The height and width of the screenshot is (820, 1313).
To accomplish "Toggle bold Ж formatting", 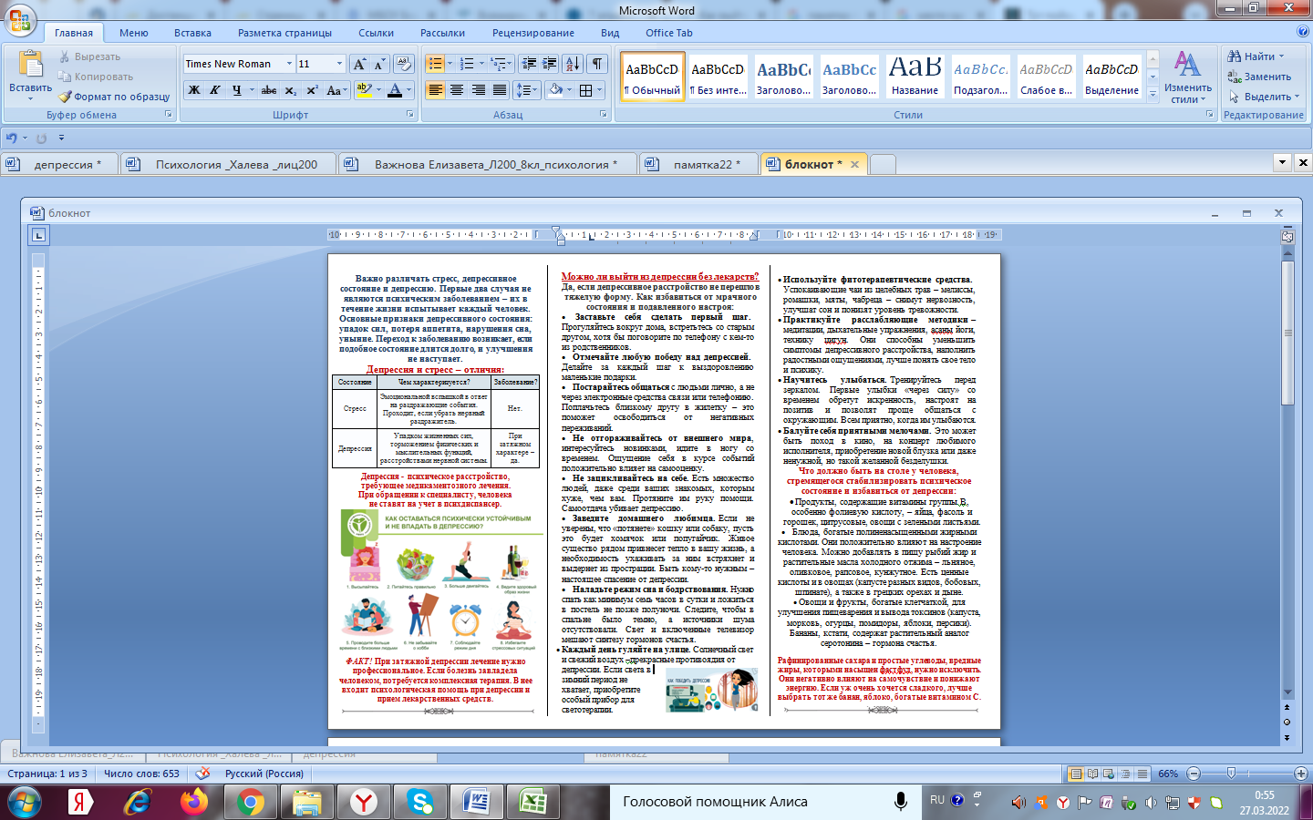I will (193, 90).
